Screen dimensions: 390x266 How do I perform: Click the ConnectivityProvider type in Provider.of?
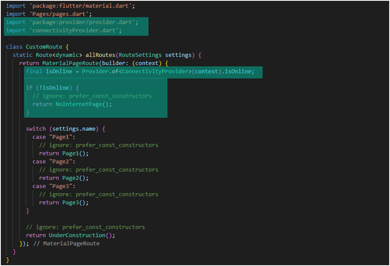[155, 71]
